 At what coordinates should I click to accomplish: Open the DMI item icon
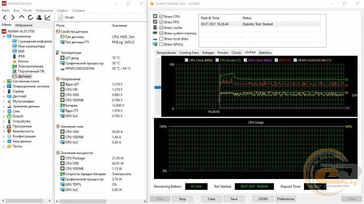pyautogui.click(x=14, y=51)
